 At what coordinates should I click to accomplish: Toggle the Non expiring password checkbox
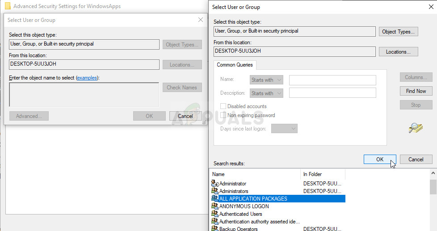(223, 115)
